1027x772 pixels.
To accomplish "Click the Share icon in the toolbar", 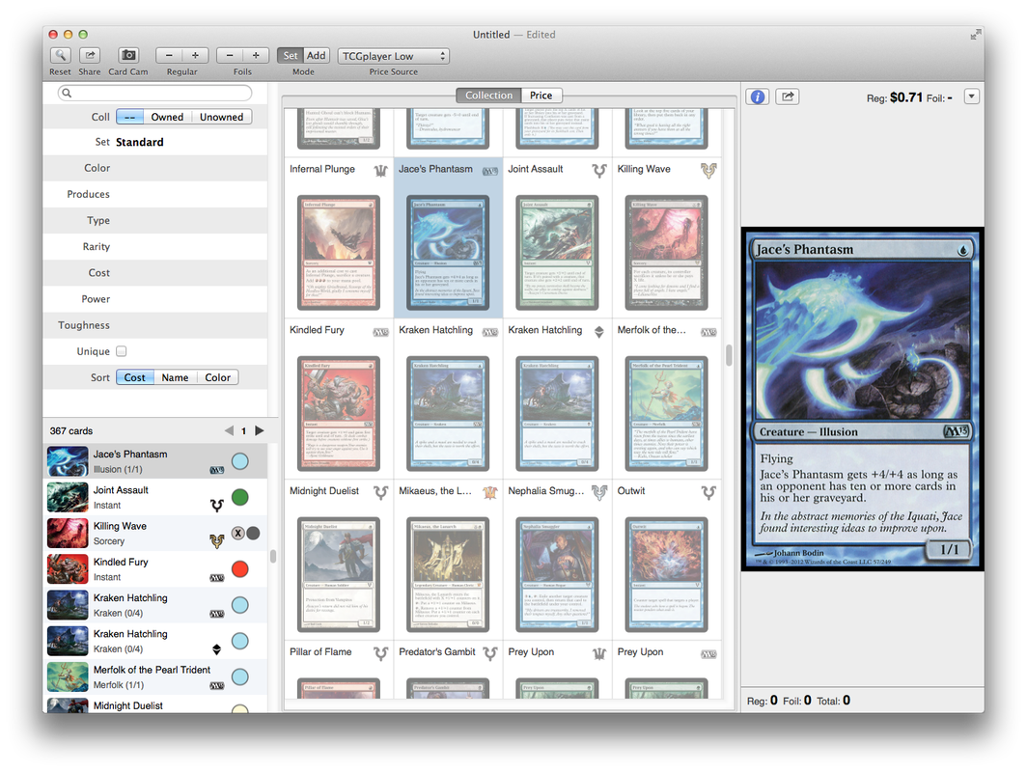I will pos(89,55).
